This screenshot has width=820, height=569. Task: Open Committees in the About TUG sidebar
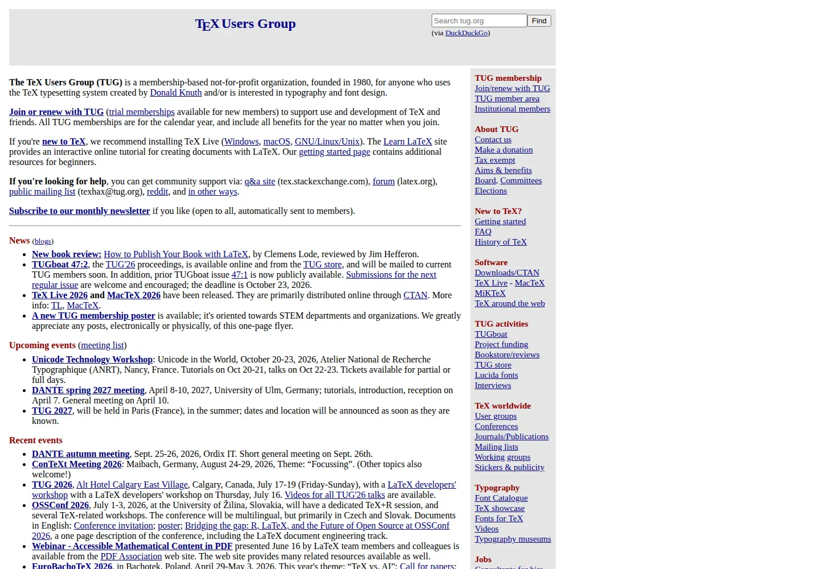(x=521, y=180)
